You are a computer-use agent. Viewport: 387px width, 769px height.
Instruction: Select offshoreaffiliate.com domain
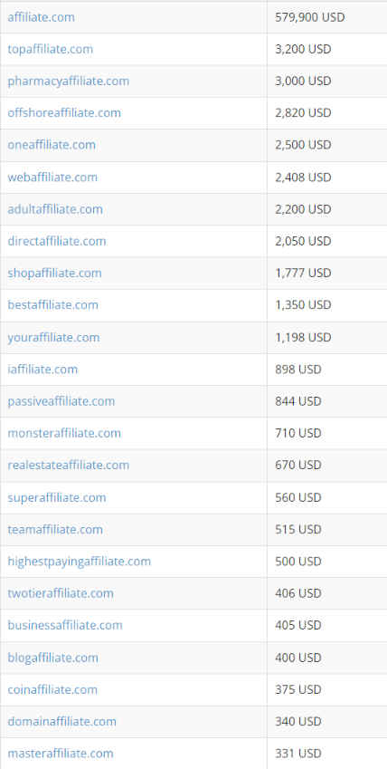pos(64,113)
